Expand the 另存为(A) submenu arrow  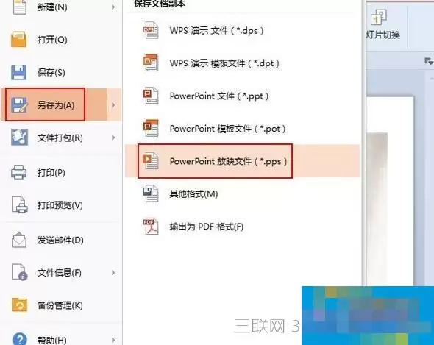(x=113, y=105)
